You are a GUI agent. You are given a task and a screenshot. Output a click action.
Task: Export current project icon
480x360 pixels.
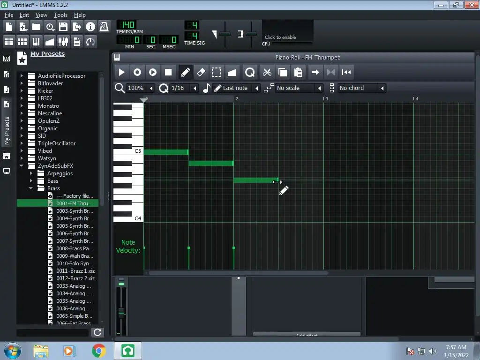pos(77,27)
